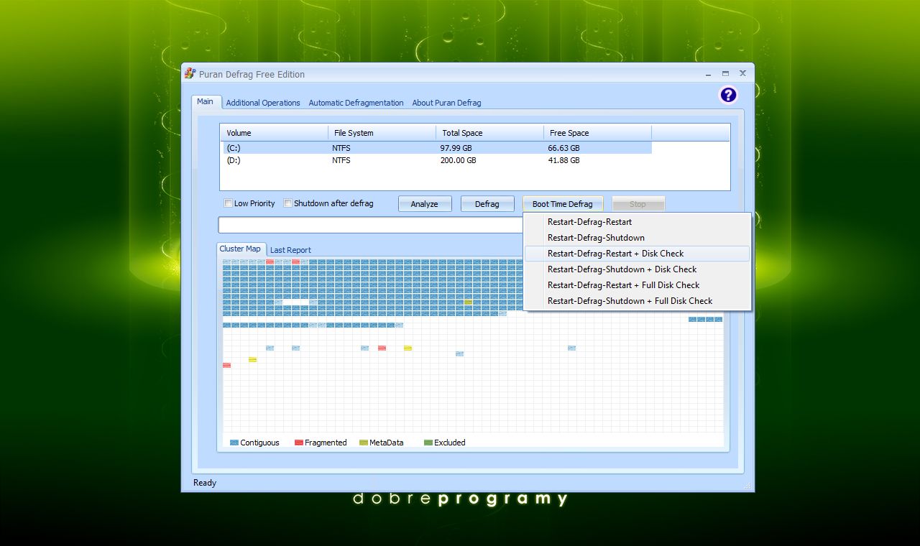Click the 200.00 GB total space cell
The width and height of the screenshot is (920, 546).
click(458, 160)
